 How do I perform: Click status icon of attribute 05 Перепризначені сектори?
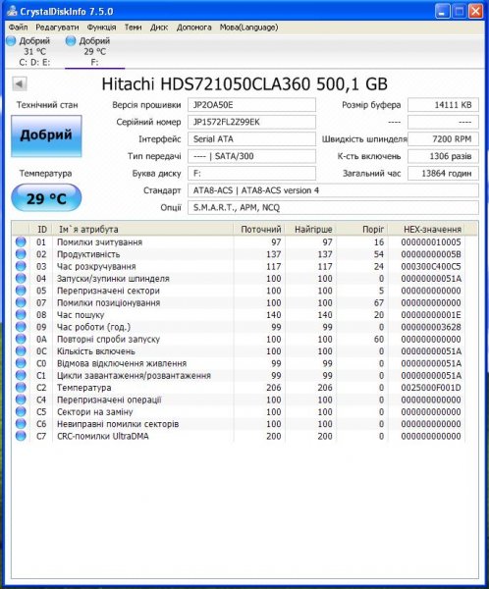tap(21, 291)
